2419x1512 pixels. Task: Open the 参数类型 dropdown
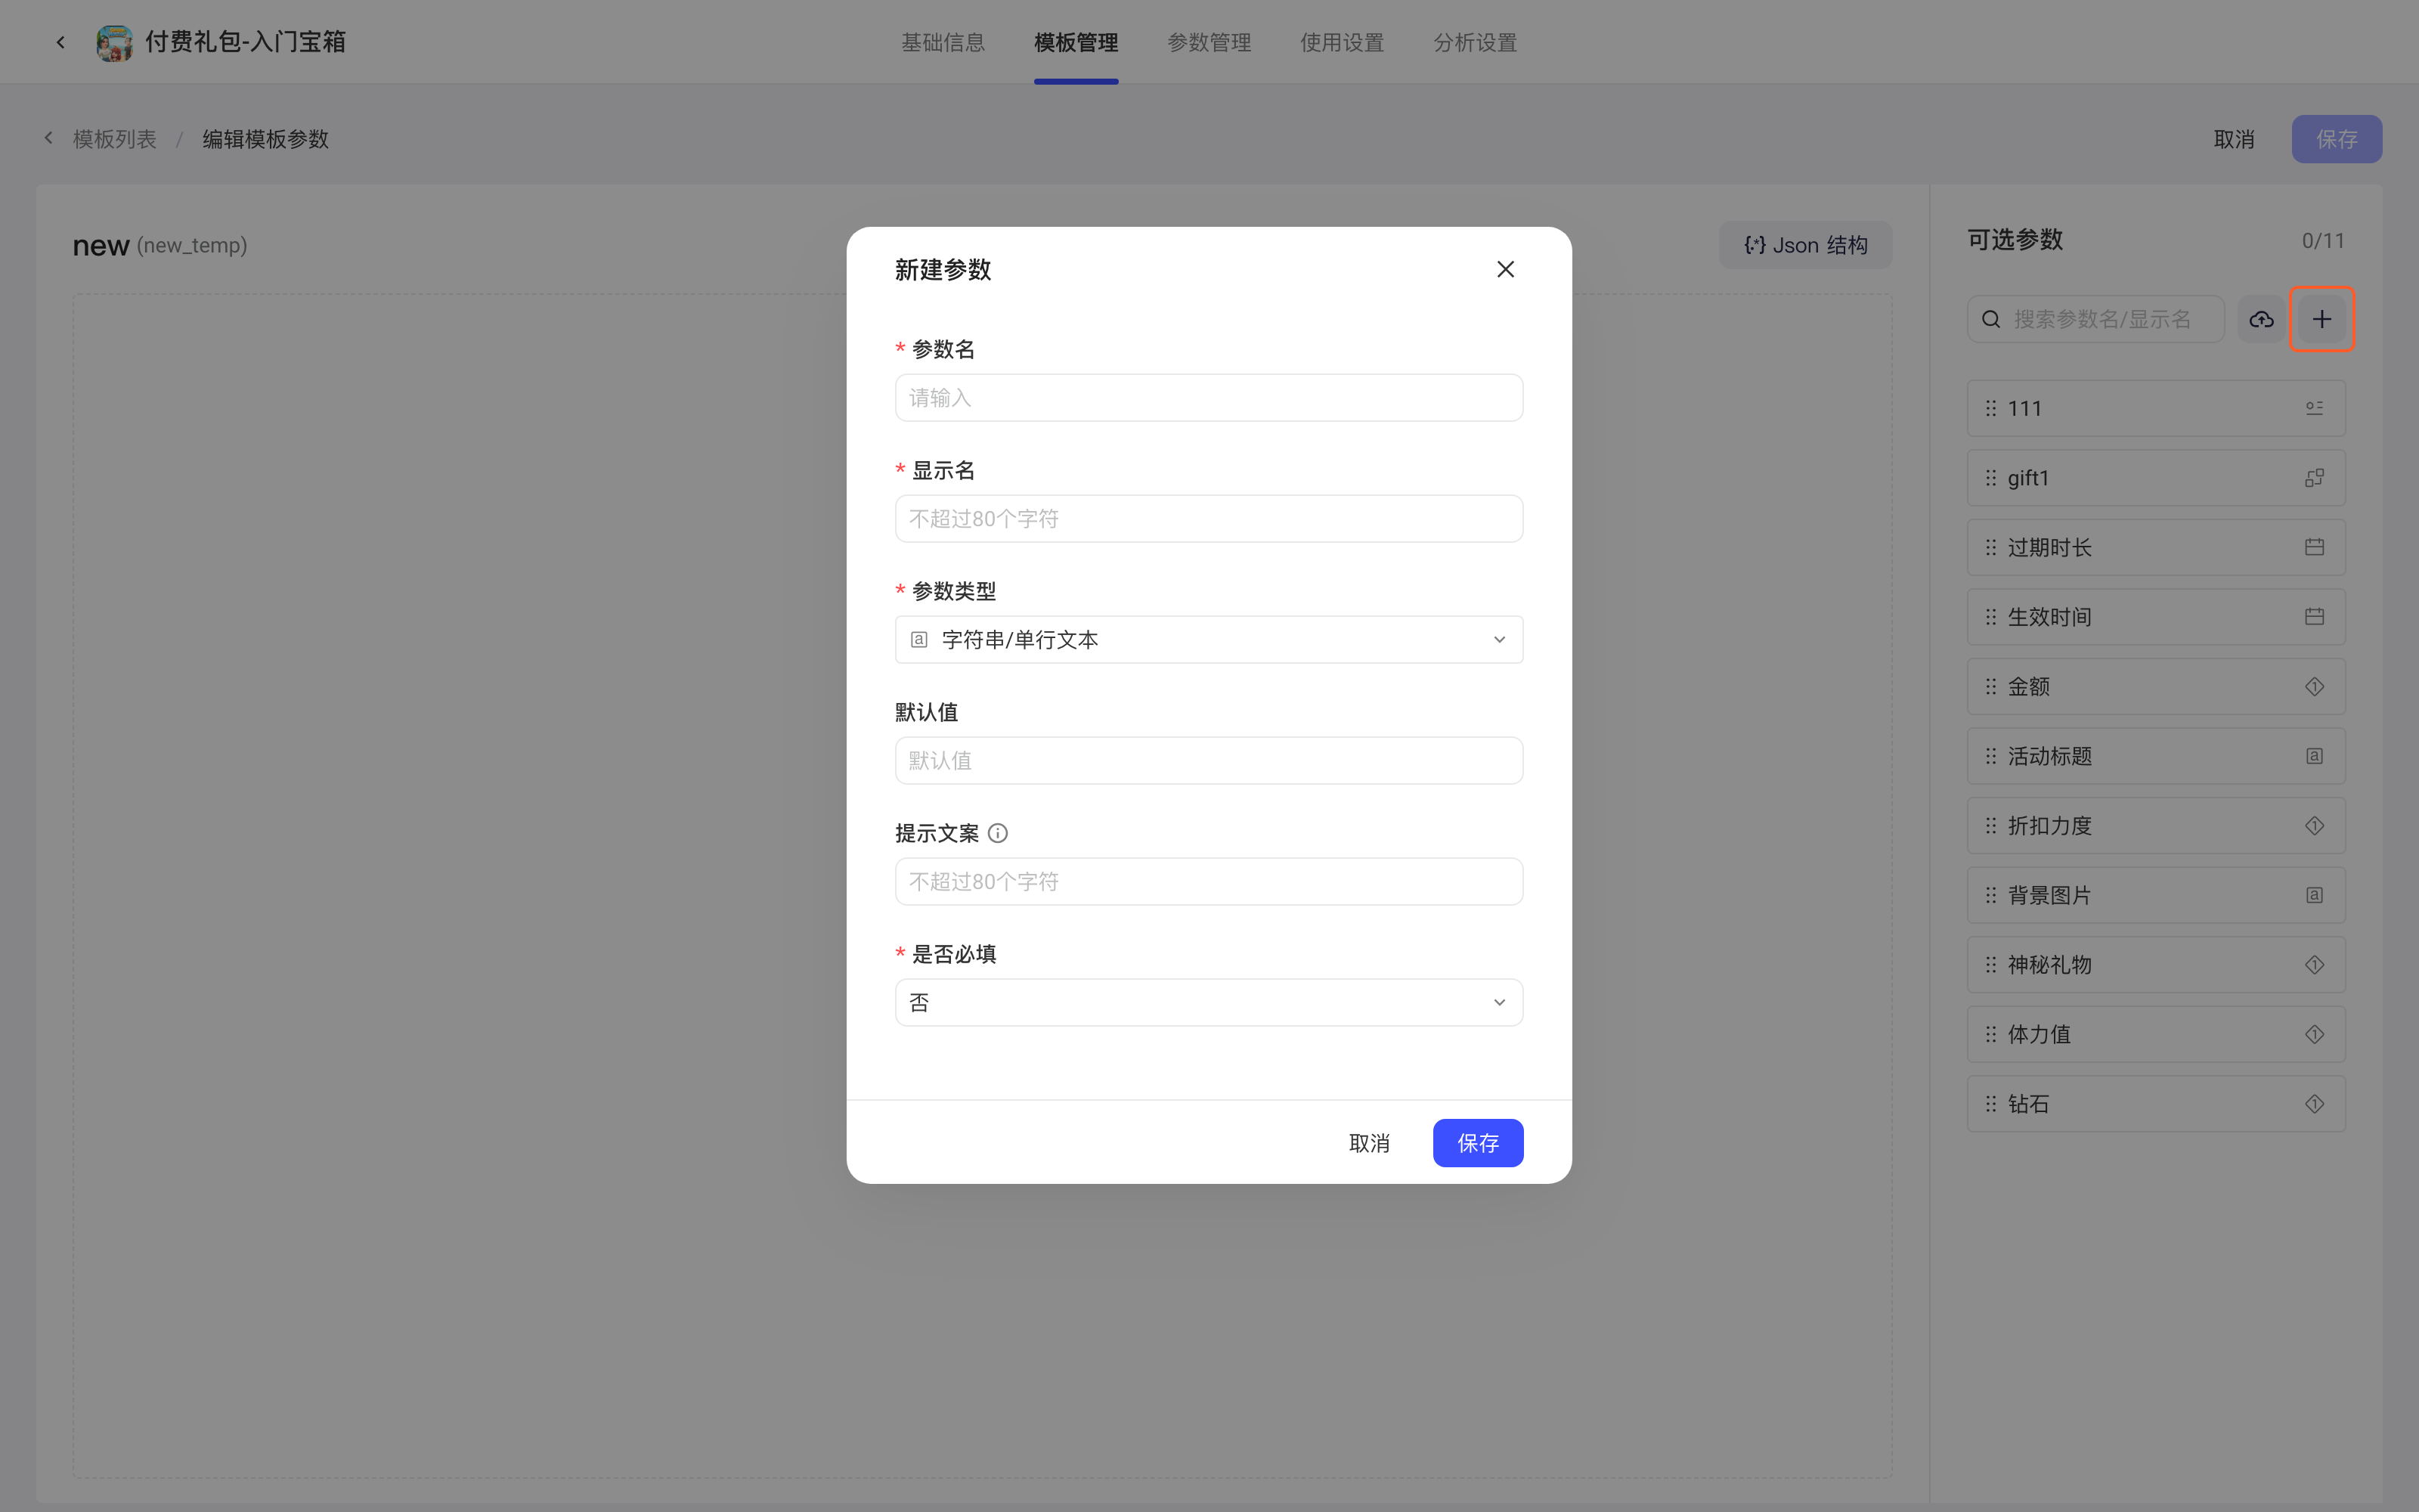[1209, 639]
